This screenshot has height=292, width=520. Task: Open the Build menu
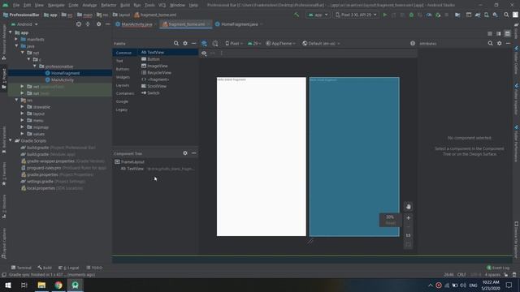[125, 6]
